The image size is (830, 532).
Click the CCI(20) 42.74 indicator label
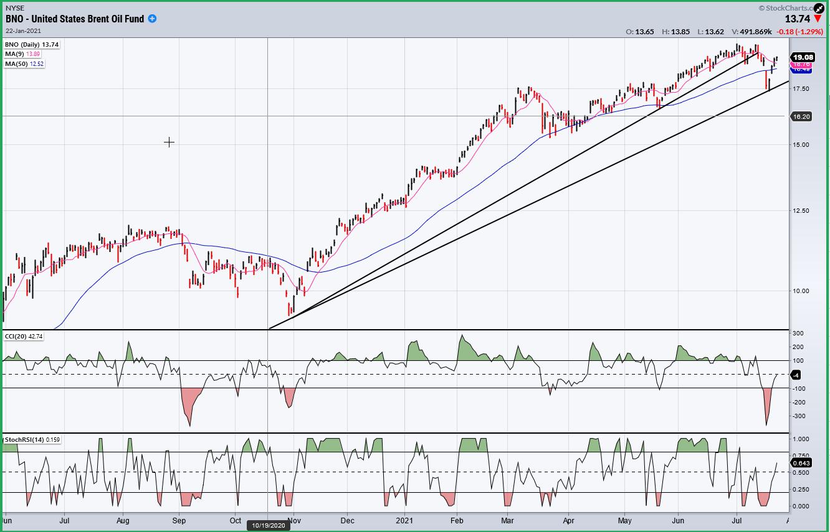click(x=24, y=336)
